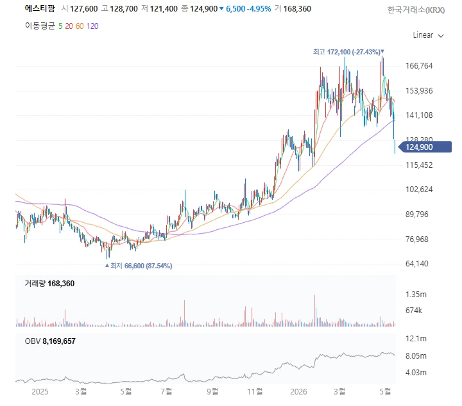Open the Linear scale dropdown

[x=428, y=35]
